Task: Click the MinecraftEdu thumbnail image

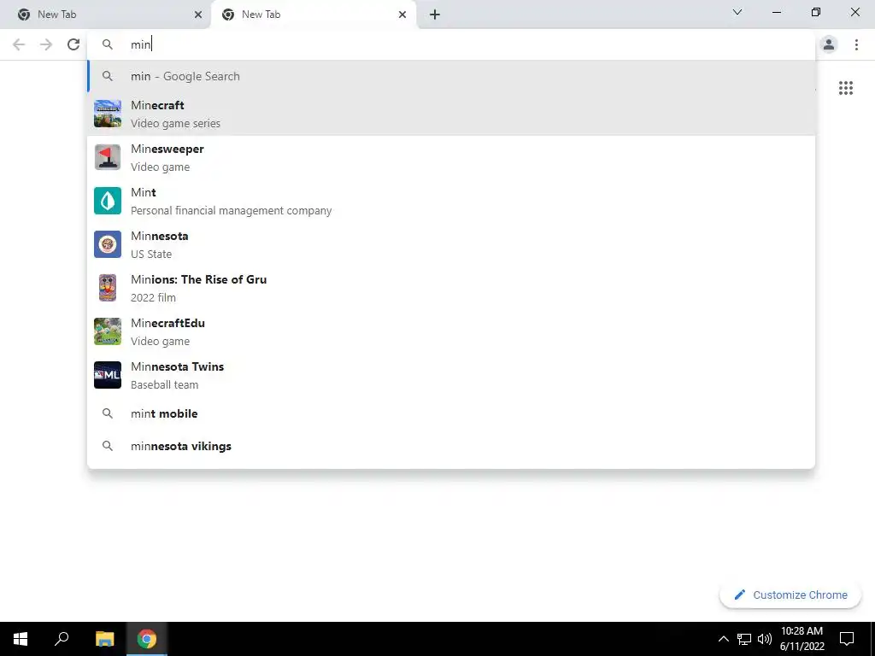Action: pos(107,331)
